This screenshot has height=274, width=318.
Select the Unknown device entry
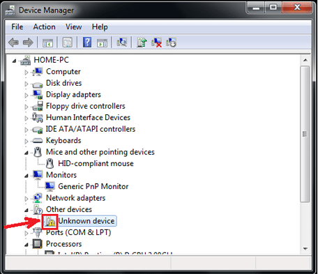click(86, 221)
